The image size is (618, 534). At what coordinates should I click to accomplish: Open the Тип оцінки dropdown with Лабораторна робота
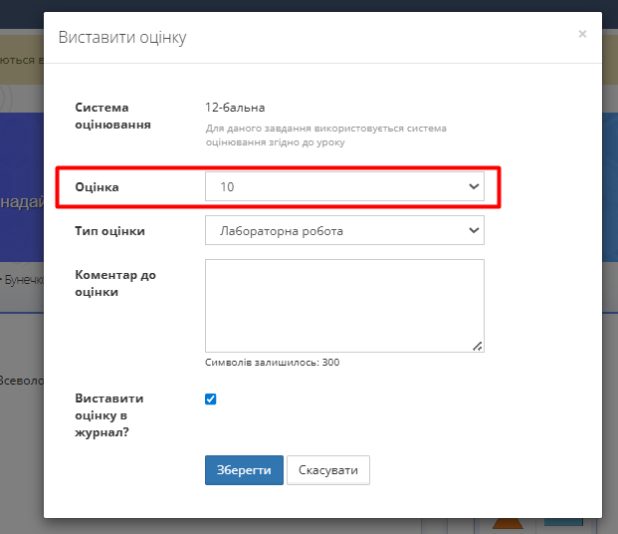pyautogui.click(x=344, y=230)
